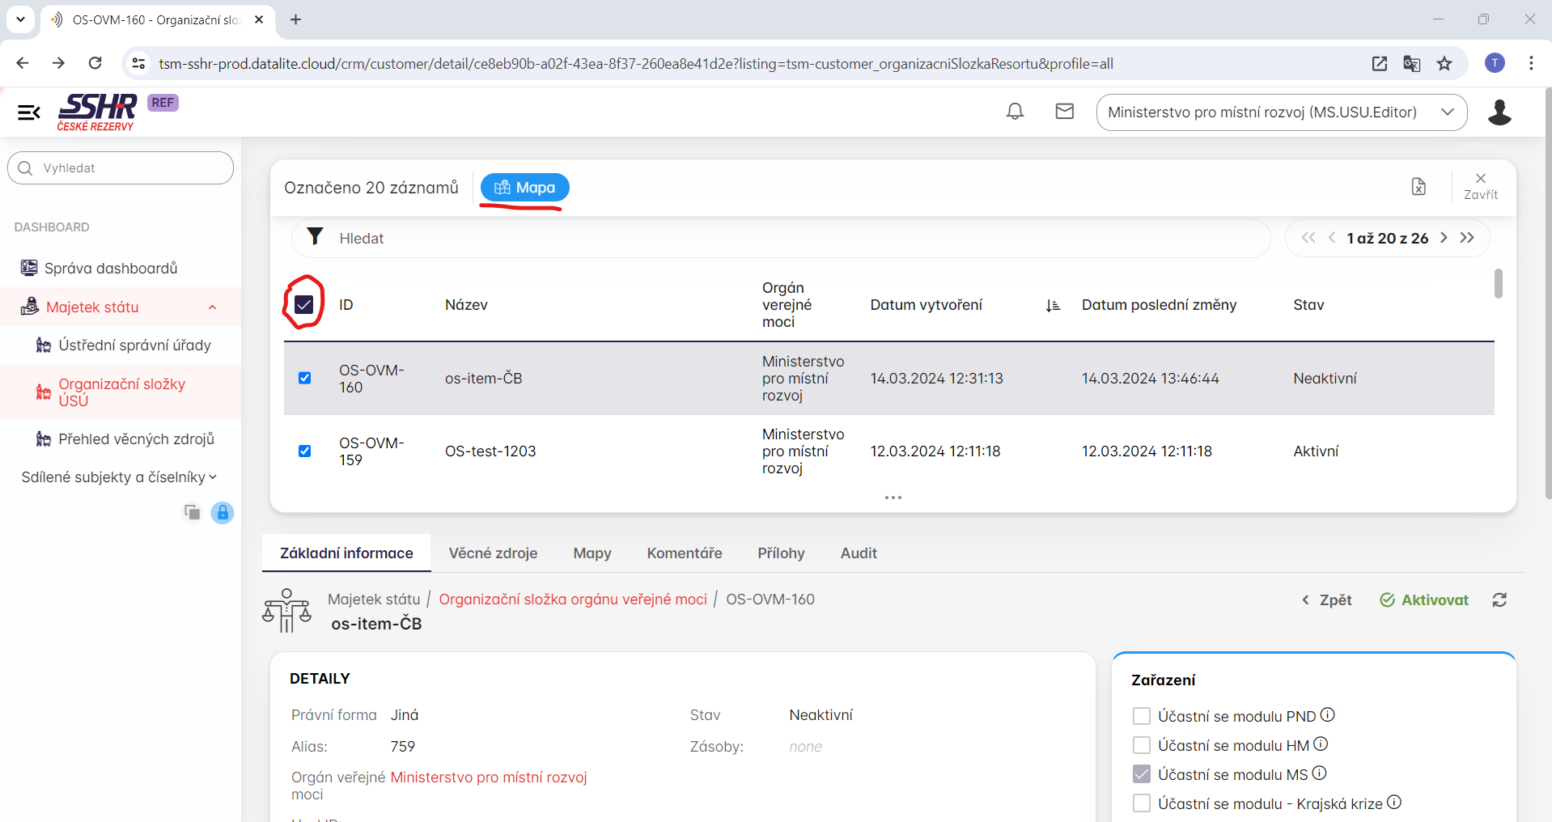
Task: Click the Vyhledat search field
Action: pos(121,168)
